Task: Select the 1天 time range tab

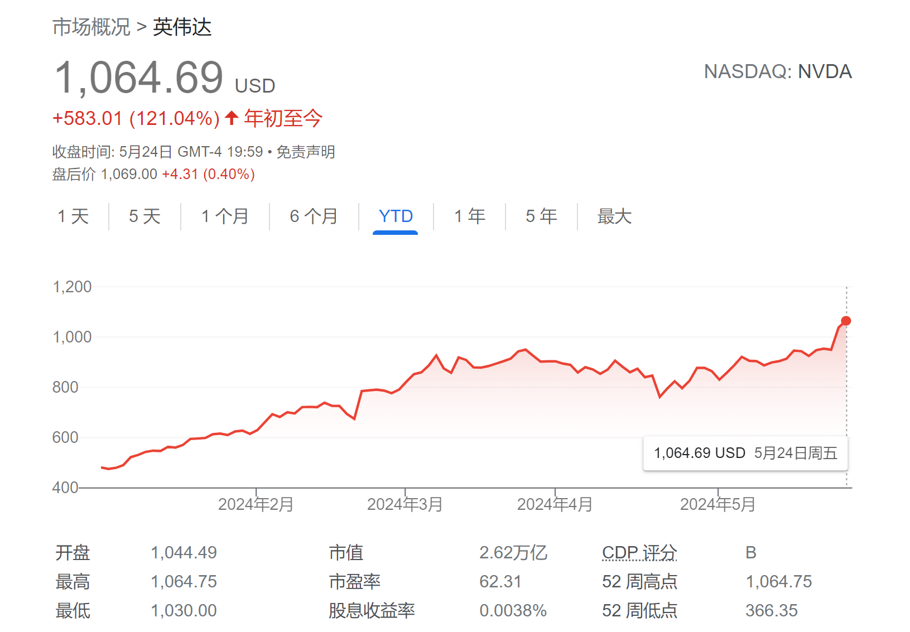Action: 73,217
